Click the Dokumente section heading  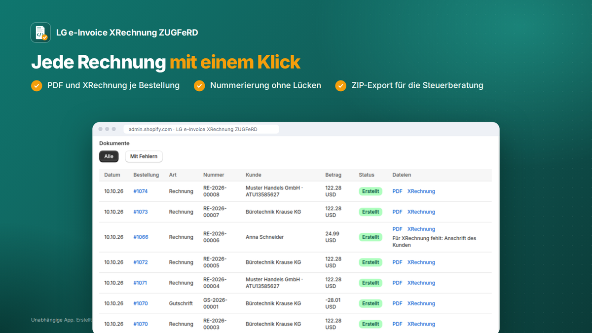(x=114, y=144)
